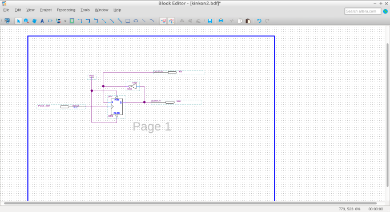Open the View menu

[x=30, y=10]
